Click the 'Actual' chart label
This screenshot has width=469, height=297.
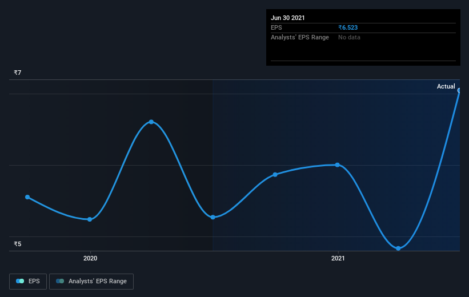(446, 86)
